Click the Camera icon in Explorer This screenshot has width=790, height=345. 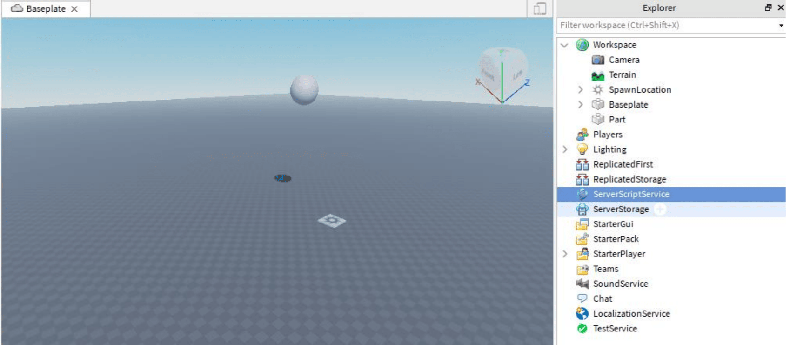[x=598, y=60]
